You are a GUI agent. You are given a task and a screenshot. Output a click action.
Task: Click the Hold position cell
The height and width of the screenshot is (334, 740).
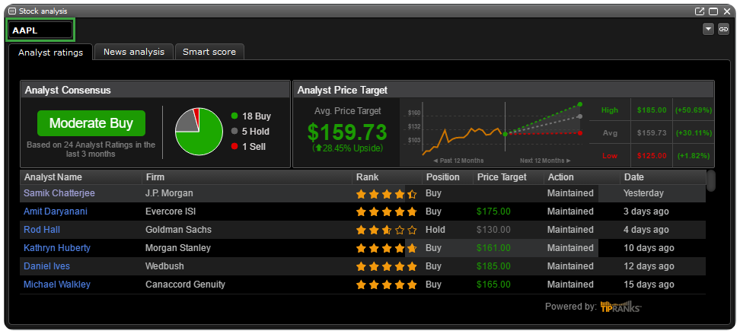(x=435, y=230)
